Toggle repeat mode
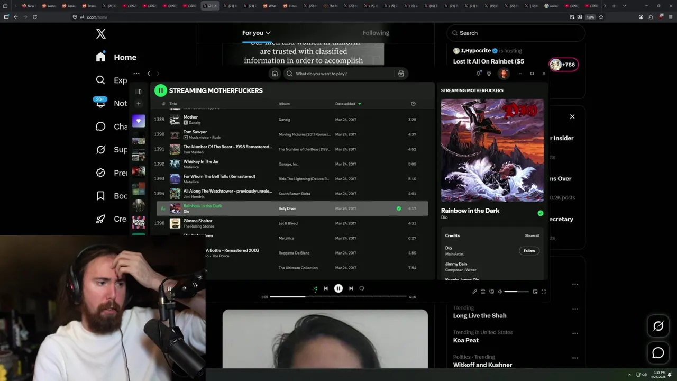 [362, 288]
